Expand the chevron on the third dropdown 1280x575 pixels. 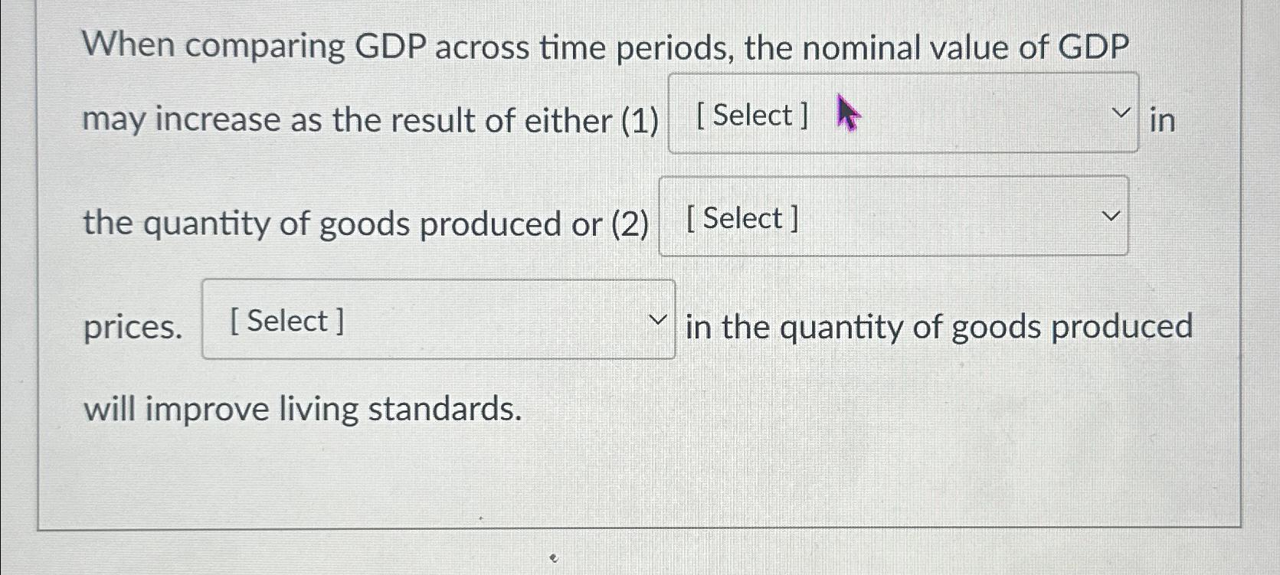pos(659,320)
